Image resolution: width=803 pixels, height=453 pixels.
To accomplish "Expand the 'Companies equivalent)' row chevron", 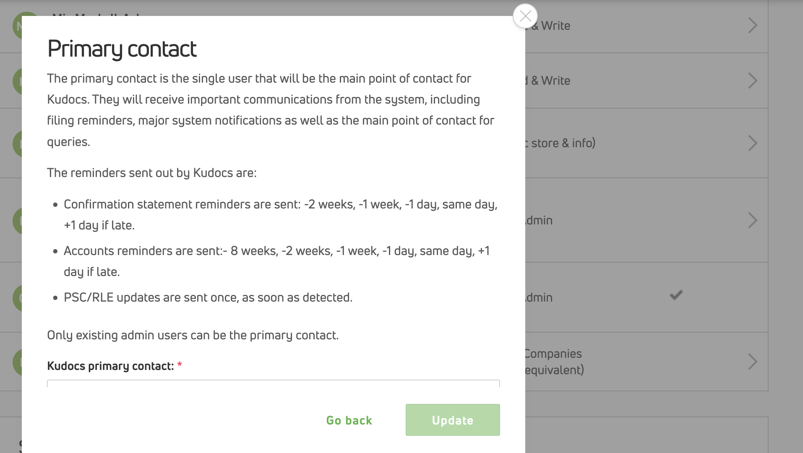I will pyautogui.click(x=753, y=362).
